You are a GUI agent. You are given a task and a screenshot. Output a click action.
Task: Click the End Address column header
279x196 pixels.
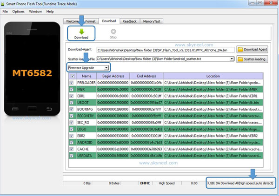[146, 76]
